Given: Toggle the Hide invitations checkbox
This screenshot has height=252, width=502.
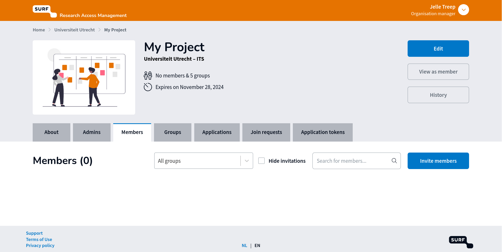Looking at the screenshot, I should [x=261, y=161].
